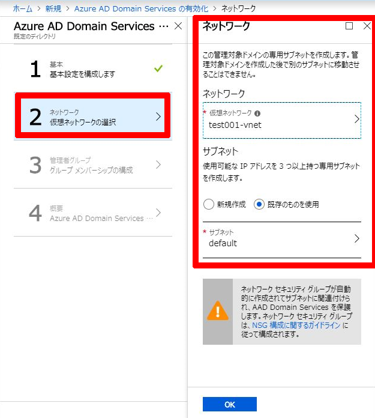Viewport: 375px width, 418px height.
Task: Maximize the ネットワーク blade
Action: pos(349,26)
